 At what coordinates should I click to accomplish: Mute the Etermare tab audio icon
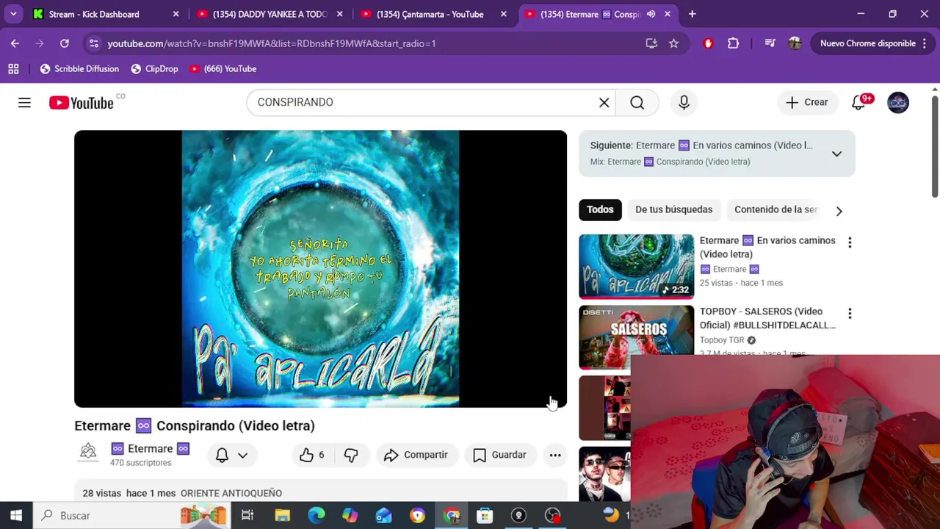point(651,14)
